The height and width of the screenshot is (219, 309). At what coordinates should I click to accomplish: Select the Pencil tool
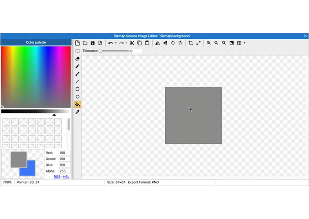77,66
